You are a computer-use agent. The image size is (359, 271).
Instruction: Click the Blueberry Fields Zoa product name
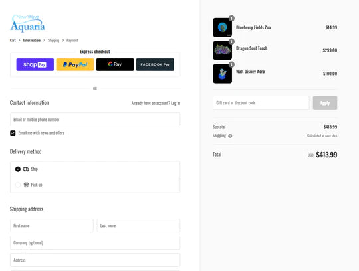tap(253, 27)
